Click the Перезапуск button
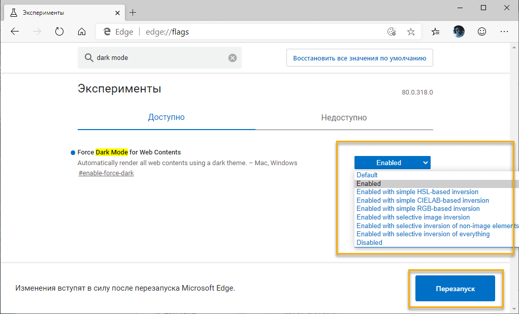Image resolution: width=519 pixels, height=314 pixels. 455,288
